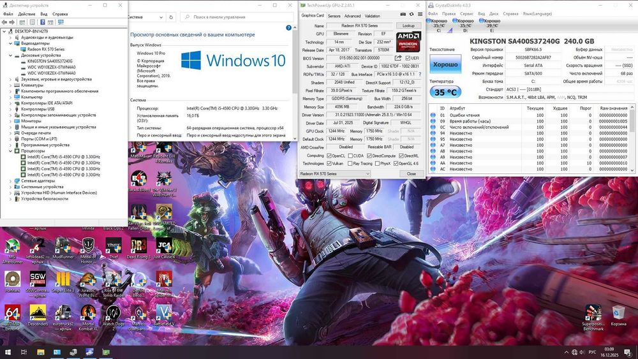Toggle the OpenGL 4.6 checkbox
Image resolution: width=638 pixels, height=359 pixels.
(396, 163)
